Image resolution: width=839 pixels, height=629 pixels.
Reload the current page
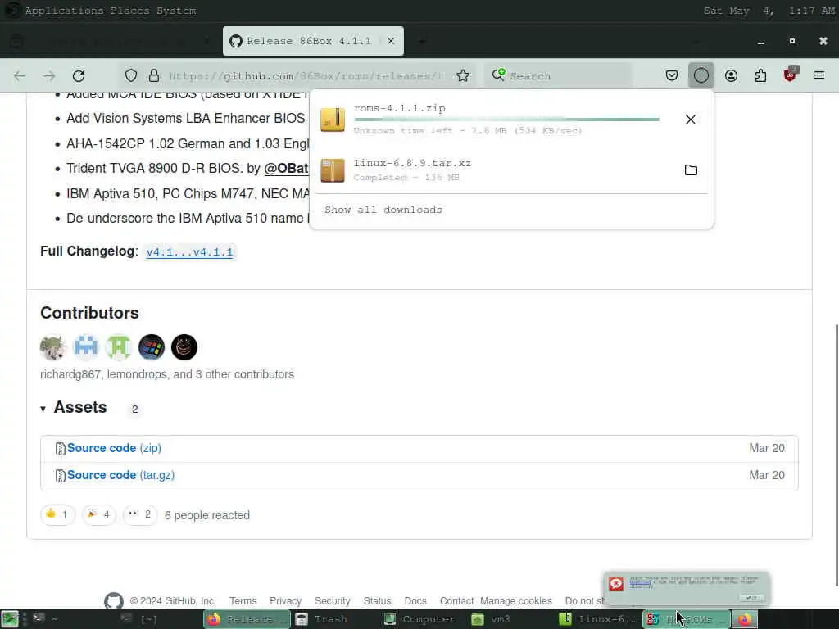point(79,76)
